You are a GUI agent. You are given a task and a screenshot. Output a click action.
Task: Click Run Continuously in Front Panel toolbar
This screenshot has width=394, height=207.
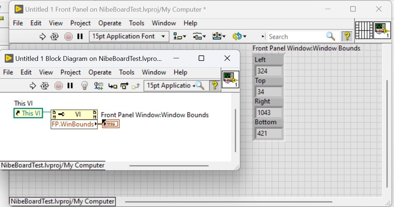click(54, 37)
